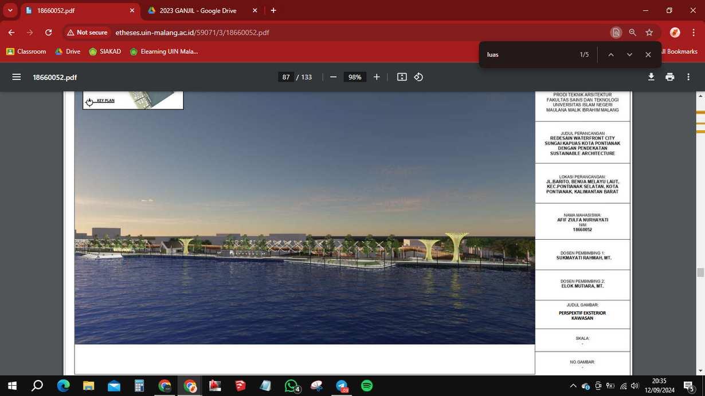Open the Drive bookmark

point(68,52)
